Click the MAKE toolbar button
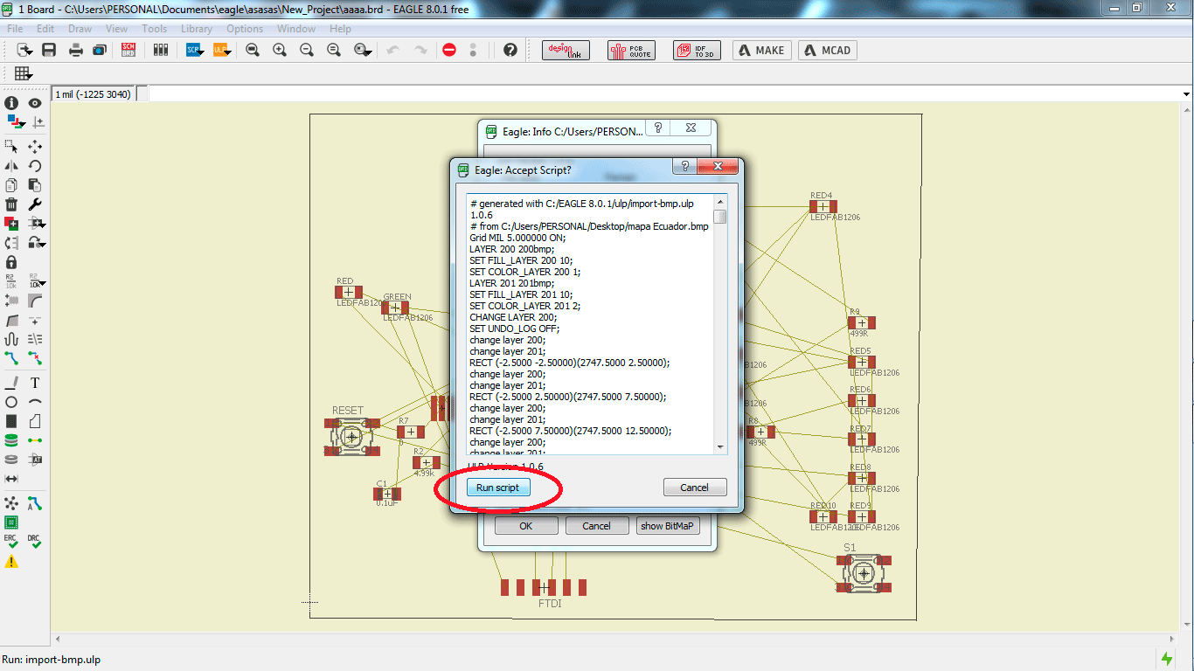 coord(762,50)
